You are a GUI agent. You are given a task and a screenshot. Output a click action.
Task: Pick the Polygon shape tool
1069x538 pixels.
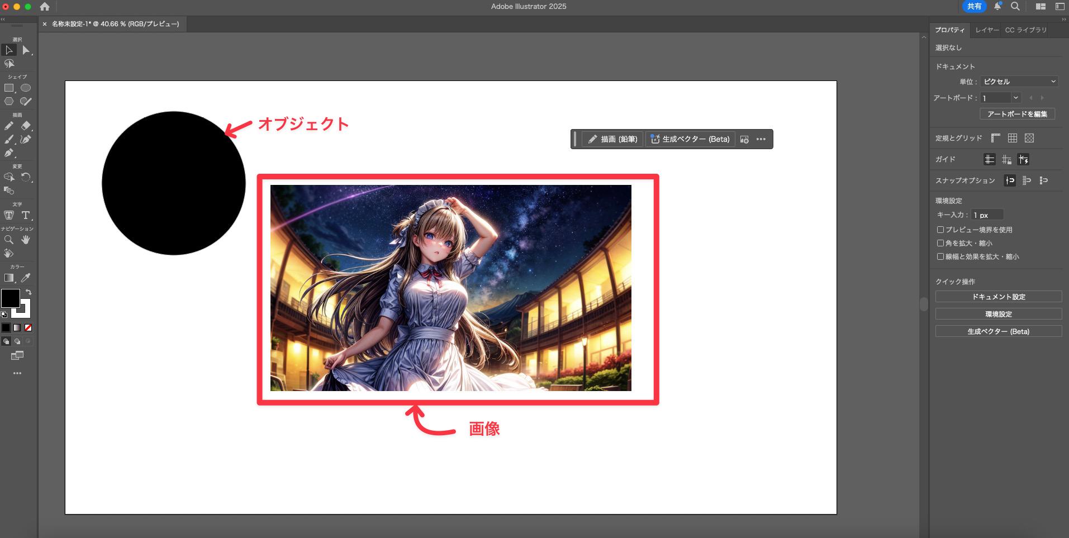pos(9,102)
